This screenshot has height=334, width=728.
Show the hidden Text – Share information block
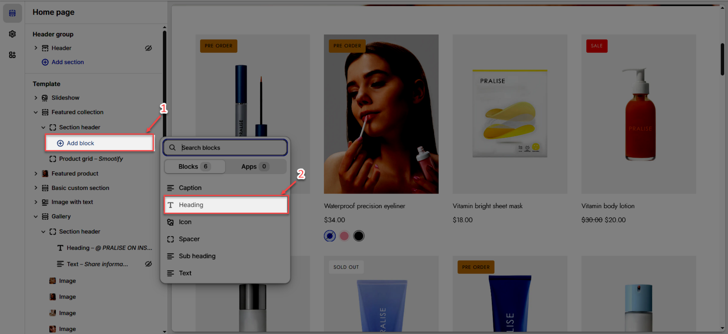click(148, 264)
